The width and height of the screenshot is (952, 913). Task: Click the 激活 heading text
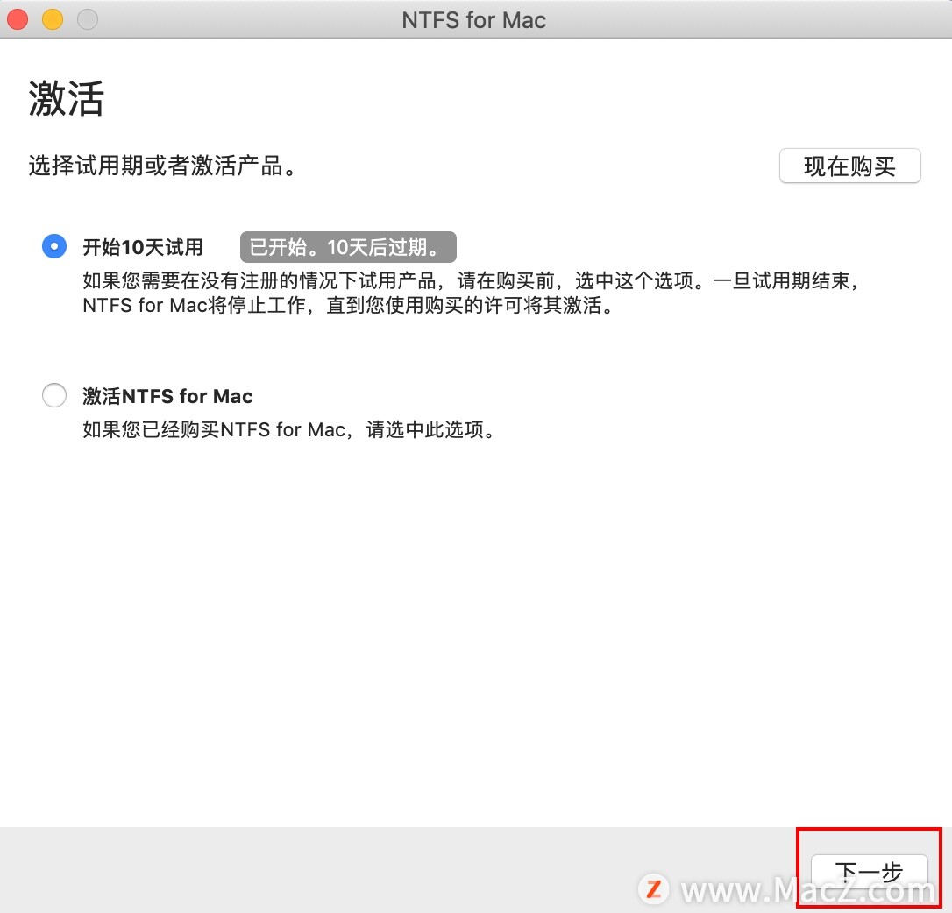66,98
